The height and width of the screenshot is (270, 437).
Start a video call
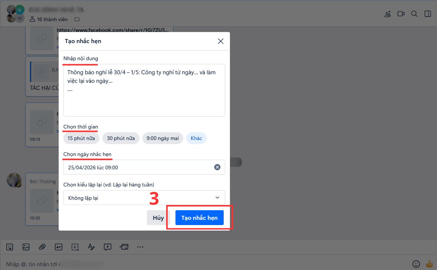click(401, 14)
